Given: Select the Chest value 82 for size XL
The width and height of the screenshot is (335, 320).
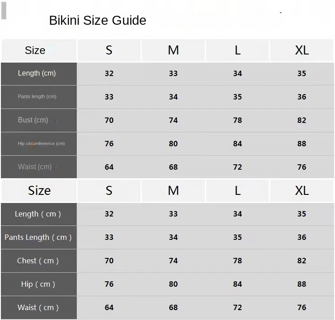Looking at the screenshot, I should click(x=302, y=261).
